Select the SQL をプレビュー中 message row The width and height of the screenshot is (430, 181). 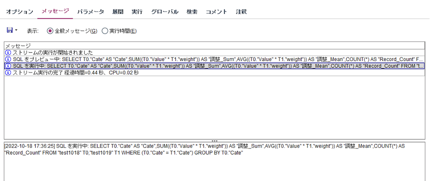215,59
